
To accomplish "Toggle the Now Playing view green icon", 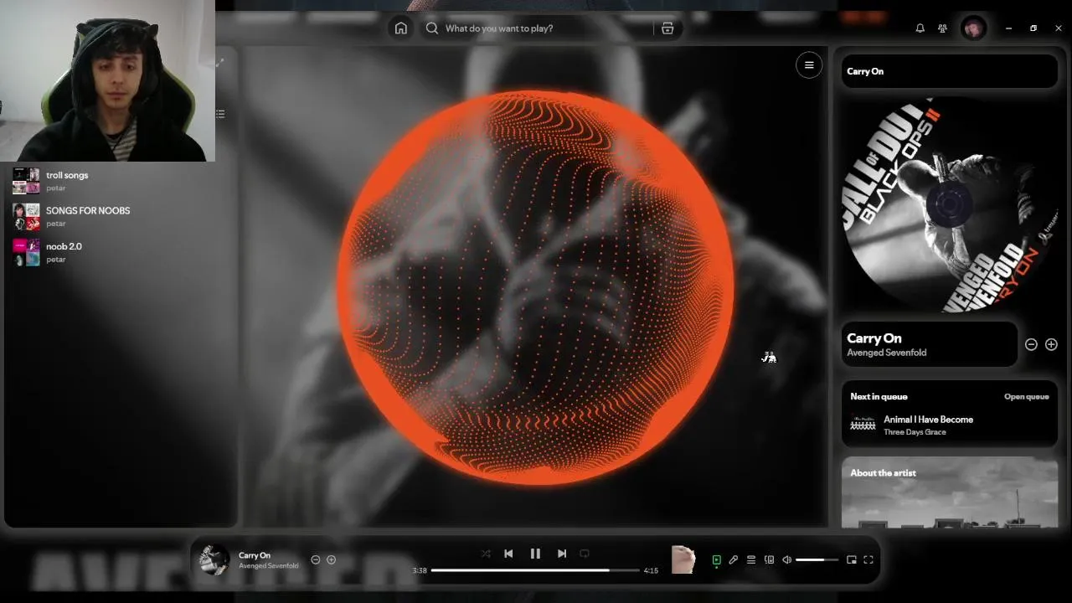I will tap(716, 560).
